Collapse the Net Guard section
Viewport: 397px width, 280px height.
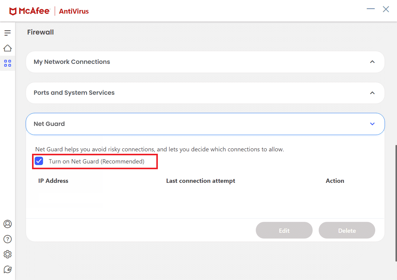point(373,124)
